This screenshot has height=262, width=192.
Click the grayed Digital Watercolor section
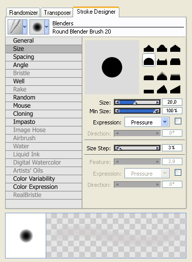click(x=44, y=162)
